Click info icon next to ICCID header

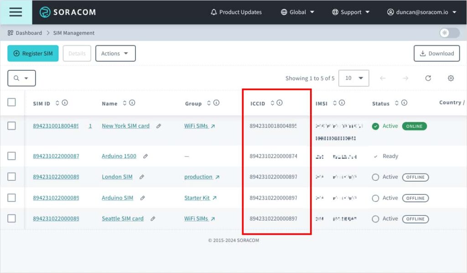280,103
